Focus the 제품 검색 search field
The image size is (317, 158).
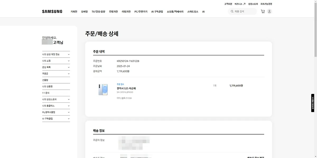(x=242, y=11)
